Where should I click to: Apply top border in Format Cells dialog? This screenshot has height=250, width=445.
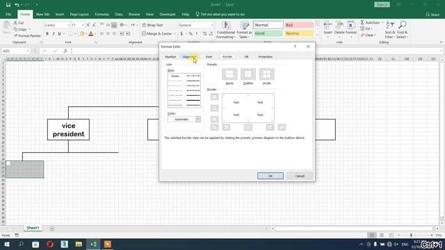pyautogui.click(x=215, y=97)
